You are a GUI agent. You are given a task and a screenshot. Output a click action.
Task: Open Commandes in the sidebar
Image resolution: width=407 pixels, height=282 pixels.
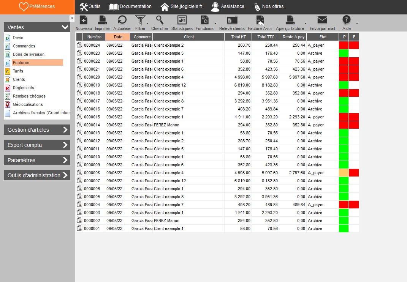(x=24, y=46)
